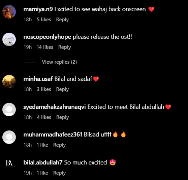Reply to mamiya.n9's comment
Image resolution: width=188 pixels, height=180 pixels.
pos(62,20)
